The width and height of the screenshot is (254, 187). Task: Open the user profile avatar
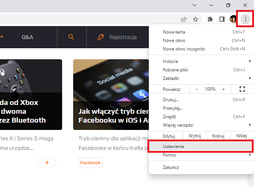click(x=233, y=19)
